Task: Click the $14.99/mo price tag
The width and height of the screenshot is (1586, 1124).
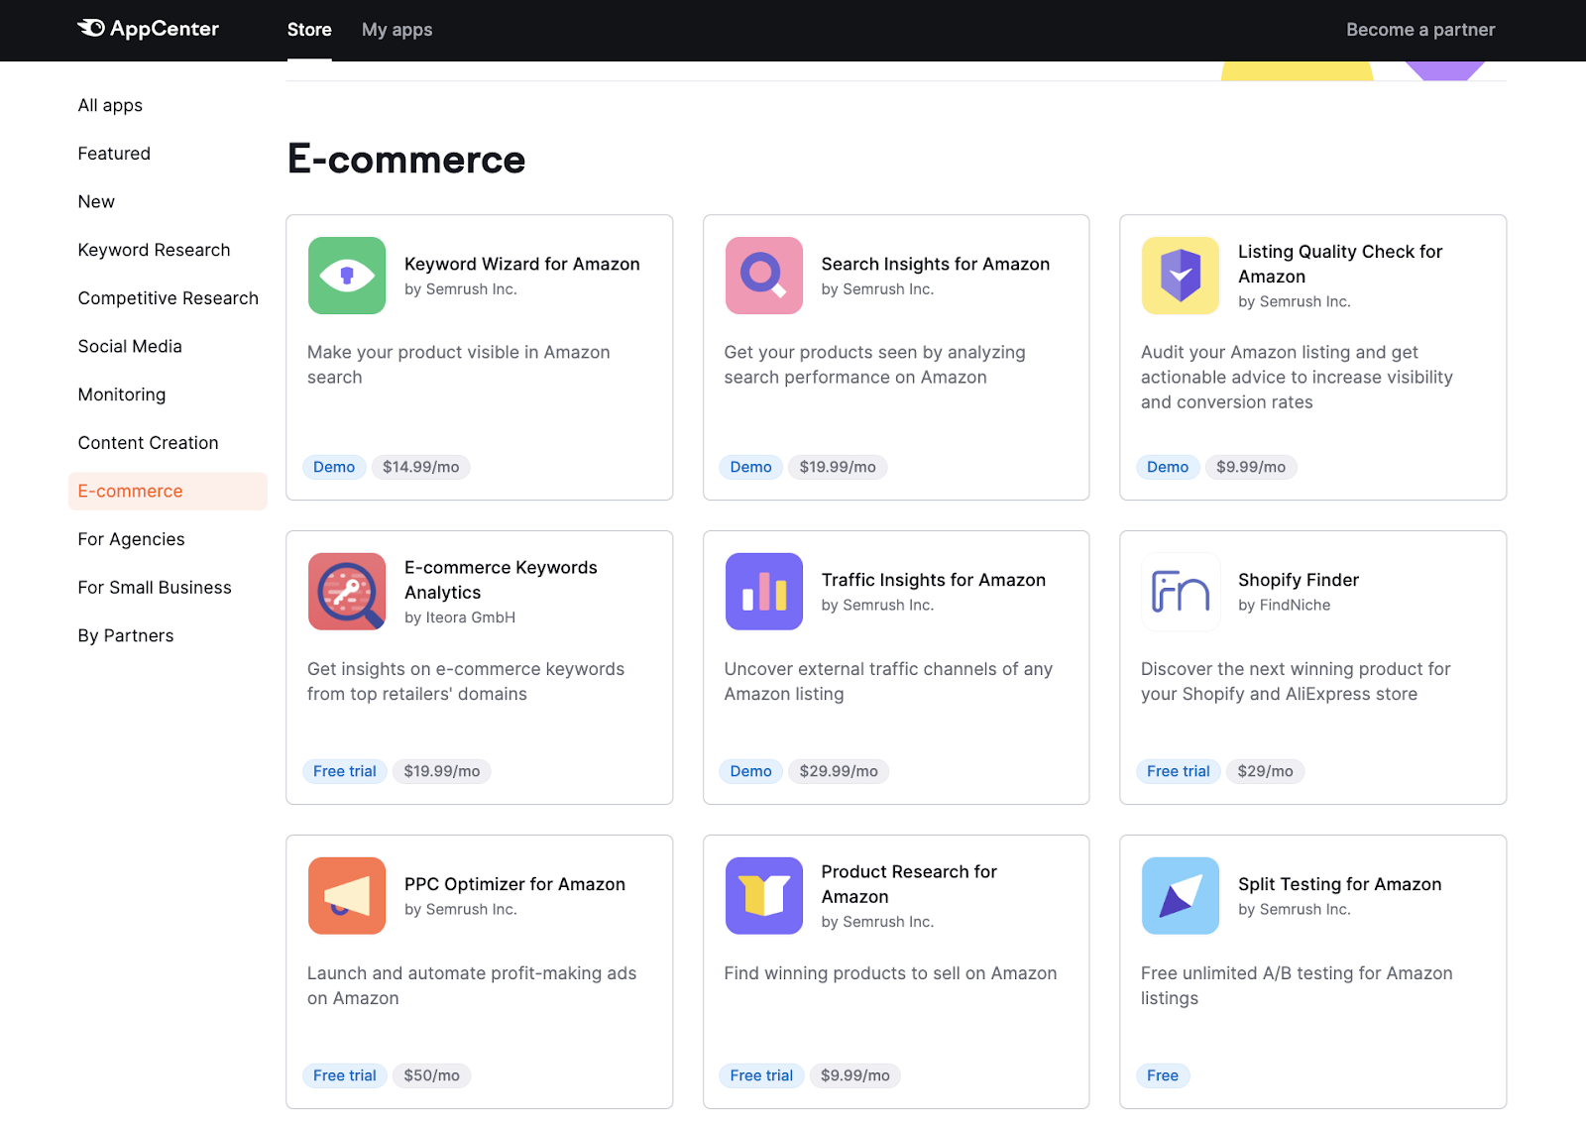Action: click(x=420, y=467)
